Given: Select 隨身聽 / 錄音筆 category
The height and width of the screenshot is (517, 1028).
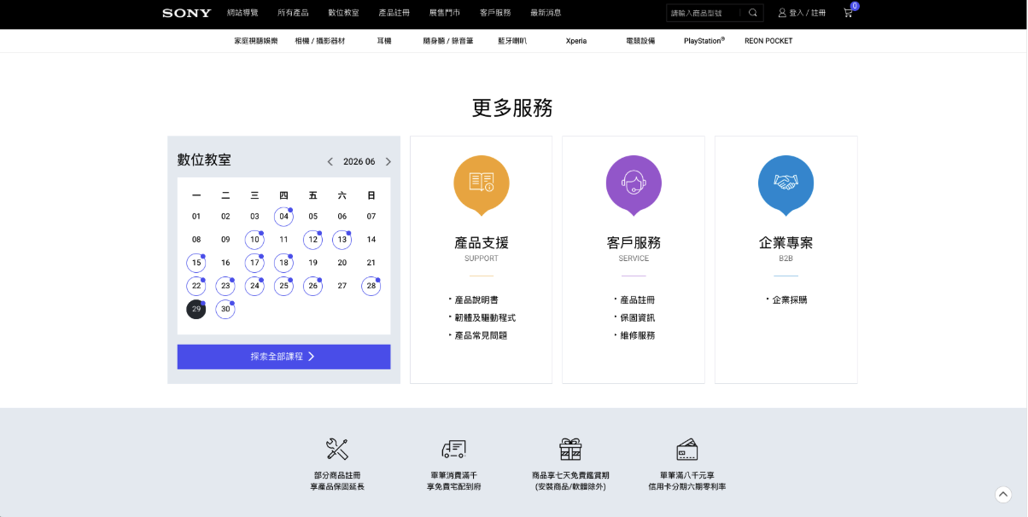Looking at the screenshot, I should point(448,41).
